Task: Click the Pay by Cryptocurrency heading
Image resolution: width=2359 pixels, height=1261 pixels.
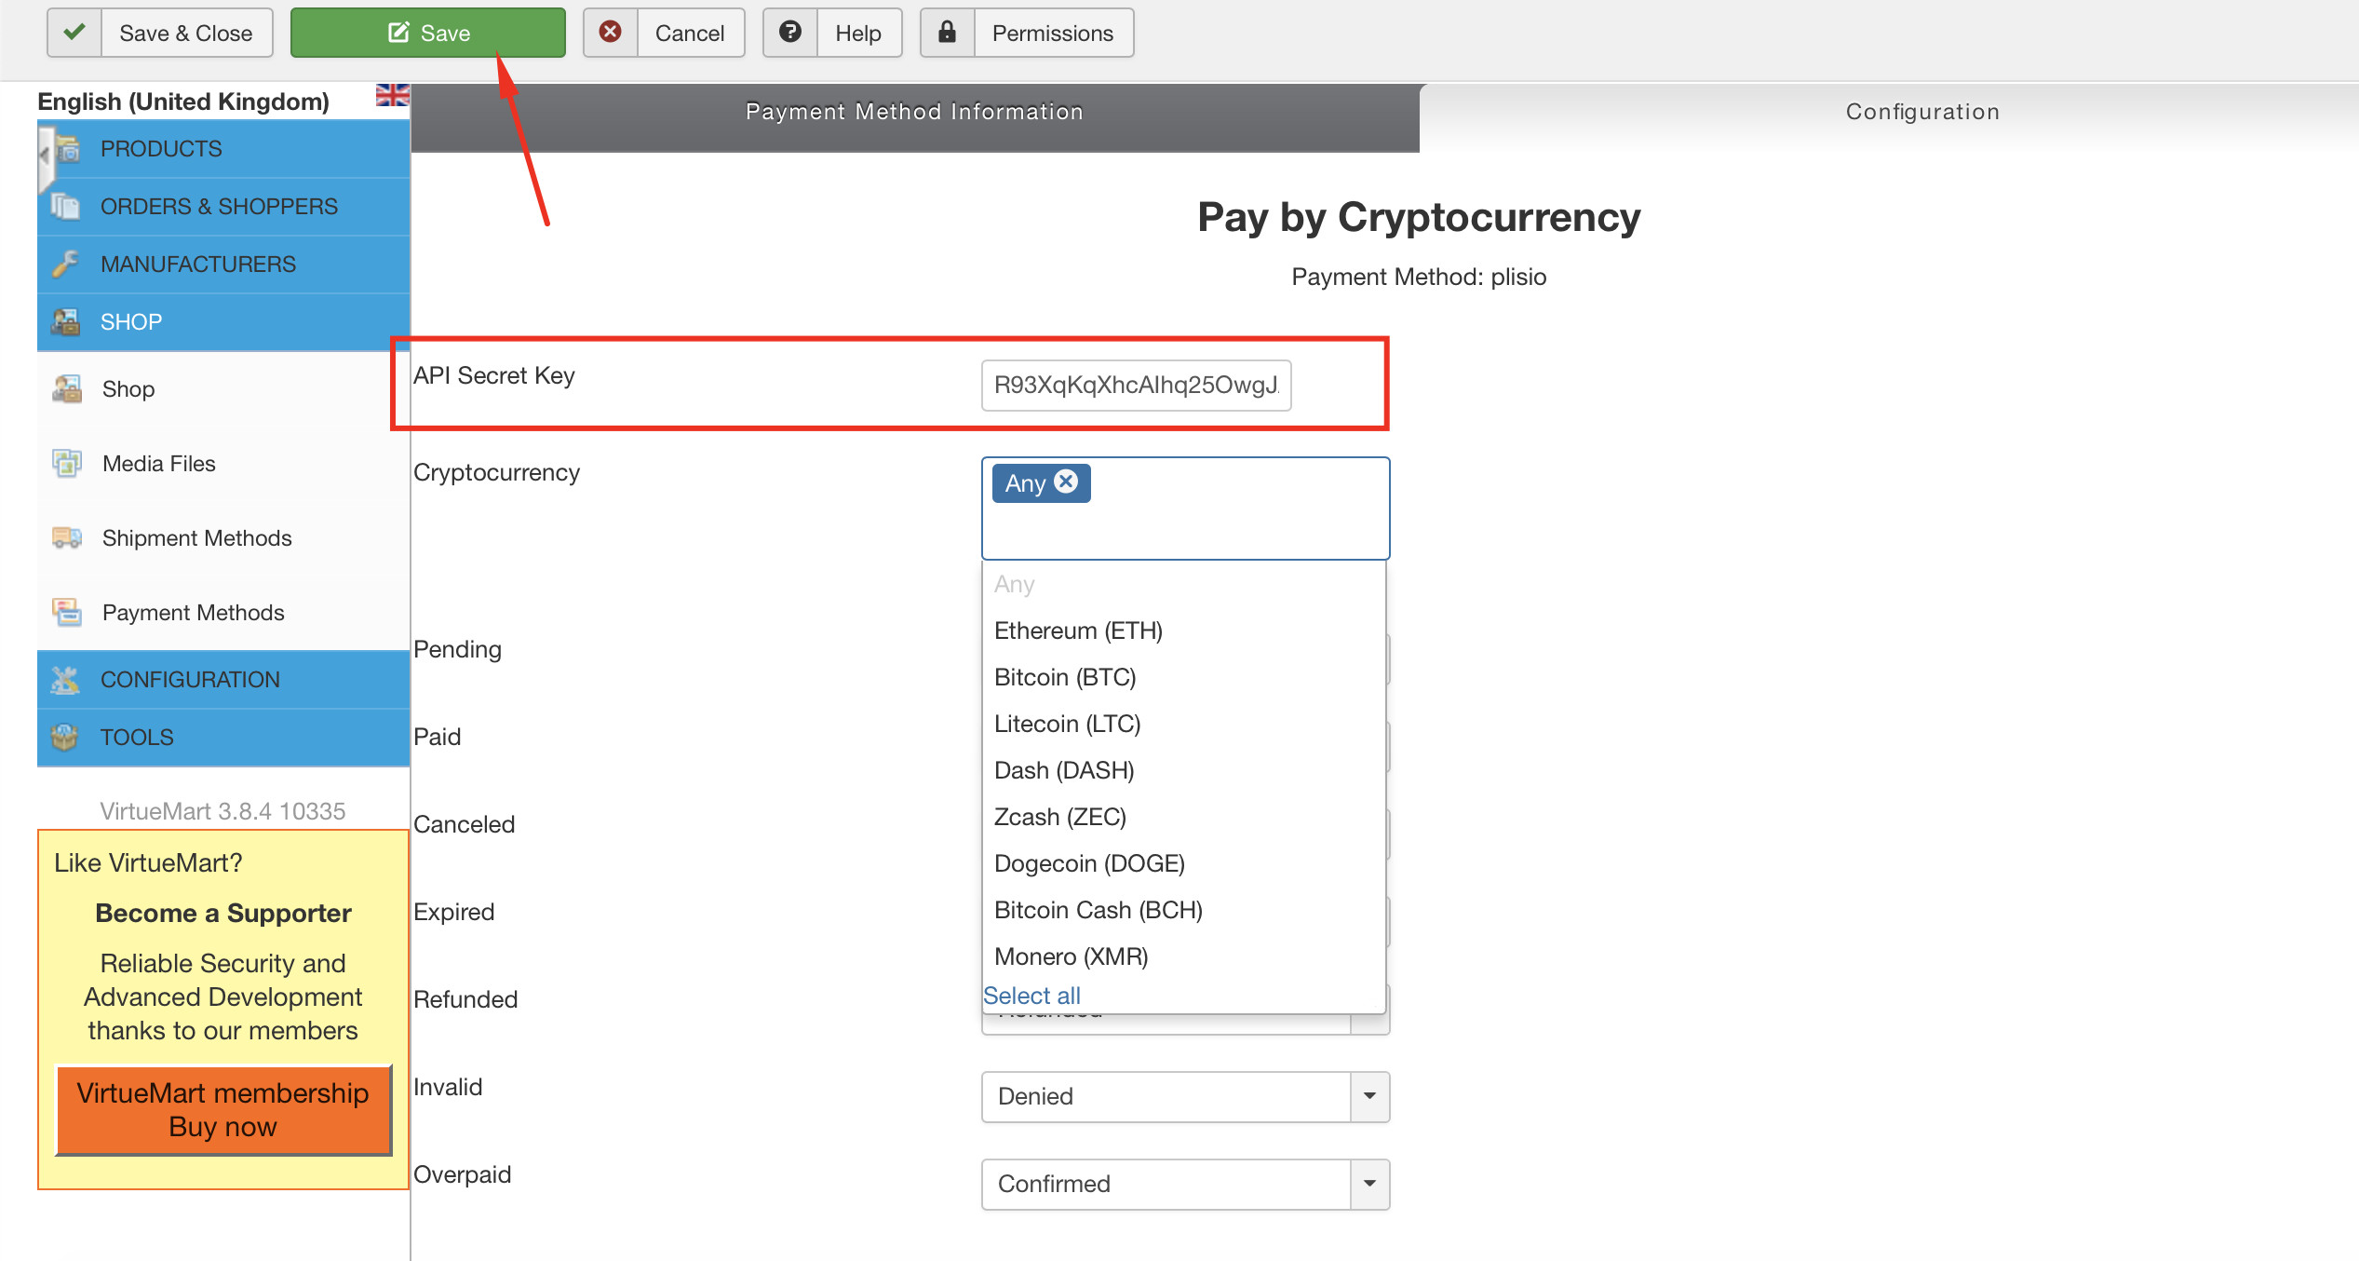Action: (1419, 217)
